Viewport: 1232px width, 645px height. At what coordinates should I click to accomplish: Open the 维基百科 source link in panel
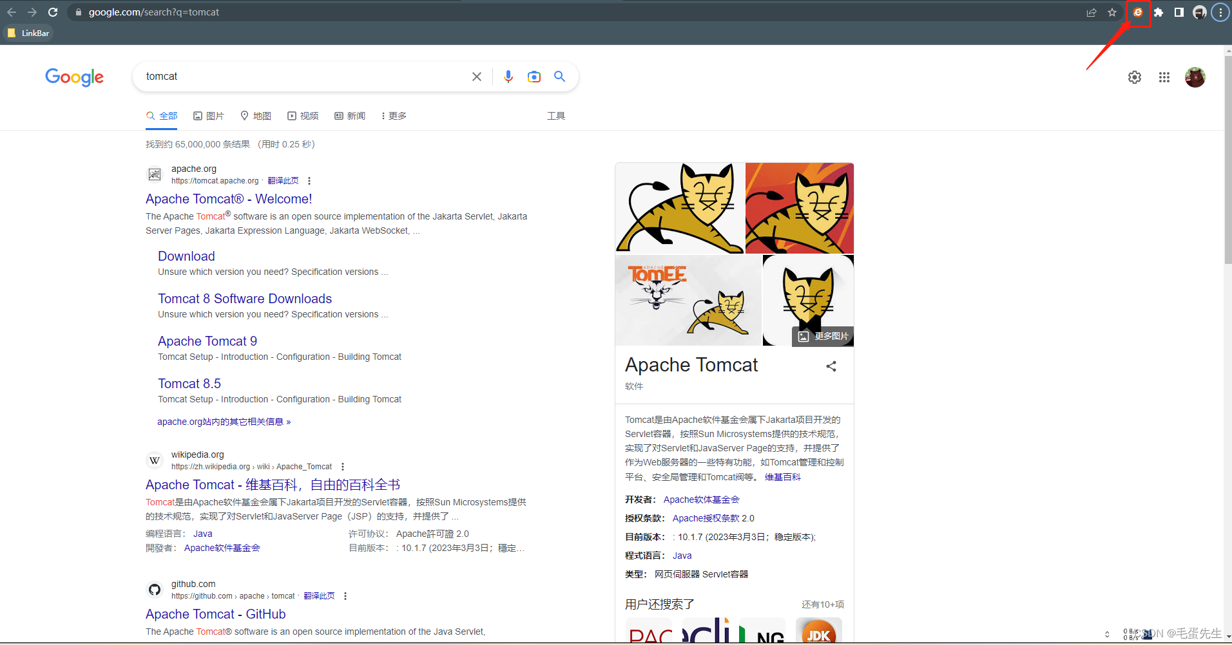(x=783, y=477)
